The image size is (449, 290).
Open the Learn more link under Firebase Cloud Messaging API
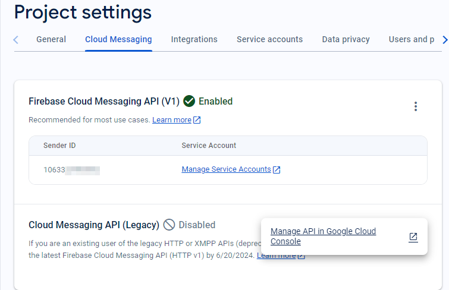(x=172, y=120)
